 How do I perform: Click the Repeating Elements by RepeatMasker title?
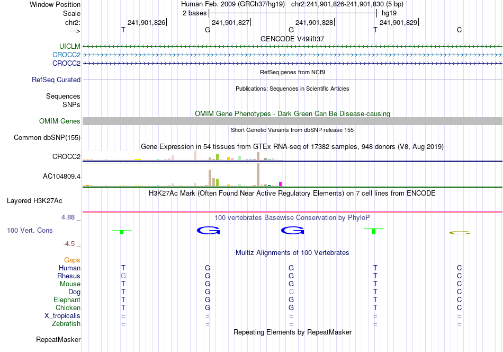pos(292,332)
